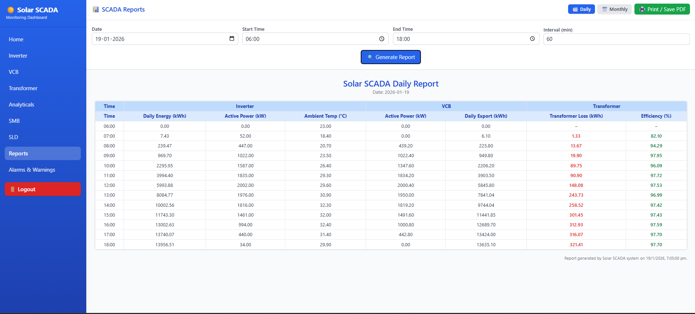Open the calendar picker in Date field
Viewport: 695px width, 314px height.
pyautogui.click(x=232, y=39)
